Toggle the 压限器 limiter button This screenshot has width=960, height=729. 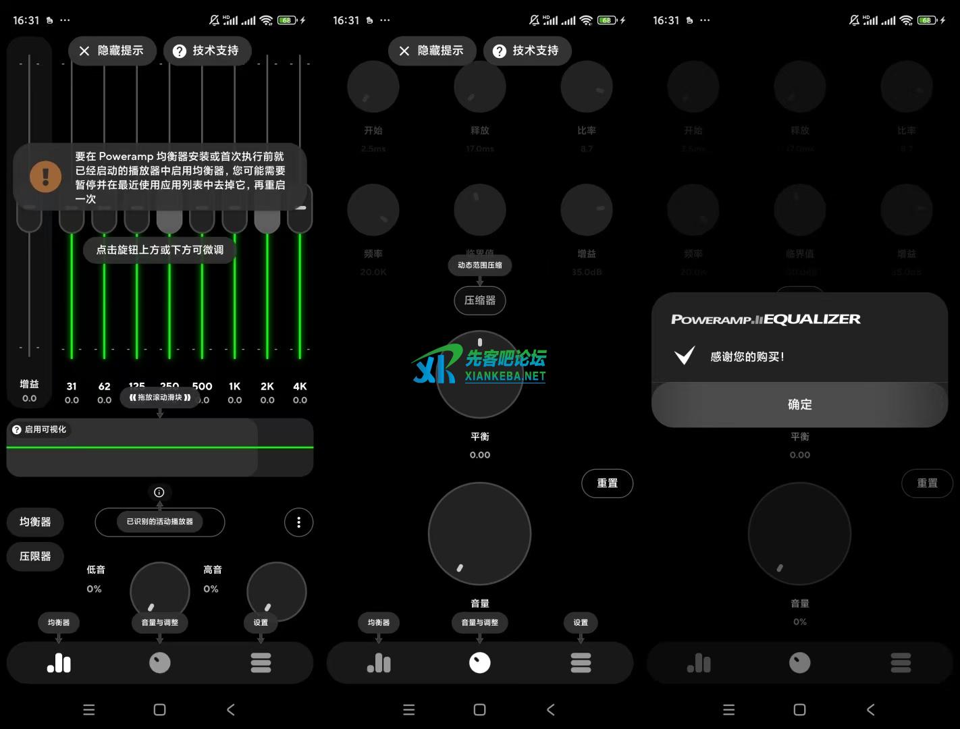(x=35, y=556)
